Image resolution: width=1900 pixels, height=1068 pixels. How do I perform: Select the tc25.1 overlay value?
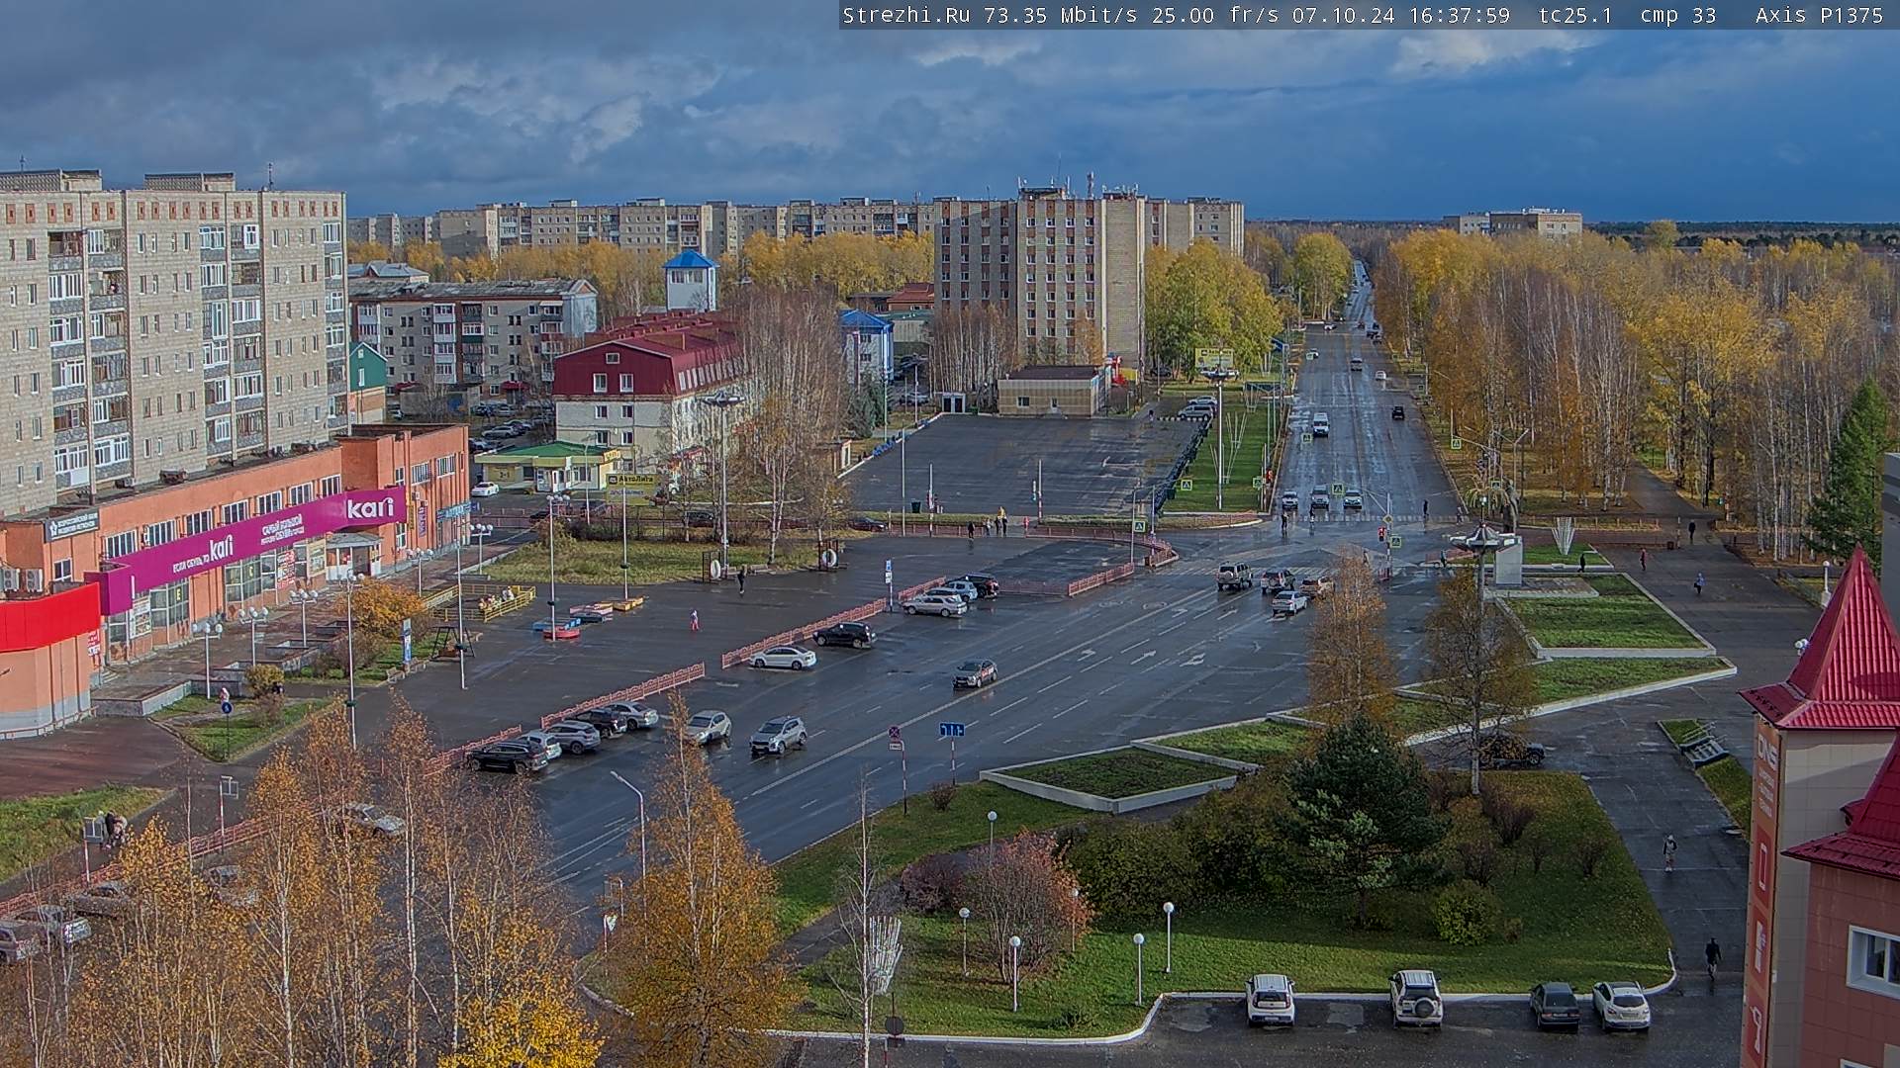coord(1575,15)
